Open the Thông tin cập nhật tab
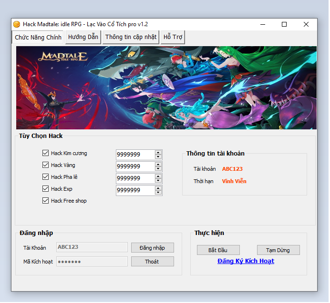 pos(131,37)
